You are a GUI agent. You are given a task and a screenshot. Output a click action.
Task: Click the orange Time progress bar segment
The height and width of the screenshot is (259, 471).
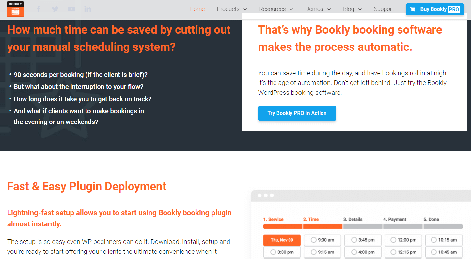(x=323, y=226)
